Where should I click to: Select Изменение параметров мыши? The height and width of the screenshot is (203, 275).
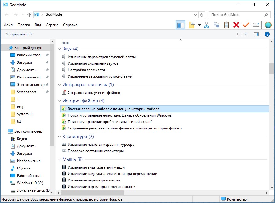point(94,180)
